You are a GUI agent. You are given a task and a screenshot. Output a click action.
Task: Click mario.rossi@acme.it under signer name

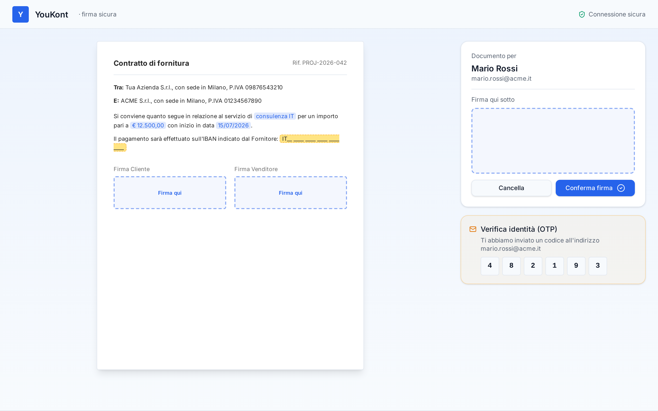point(501,79)
